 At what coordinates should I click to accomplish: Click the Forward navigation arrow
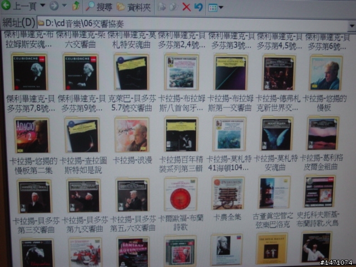pyautogui.click(x=54, y=6)
